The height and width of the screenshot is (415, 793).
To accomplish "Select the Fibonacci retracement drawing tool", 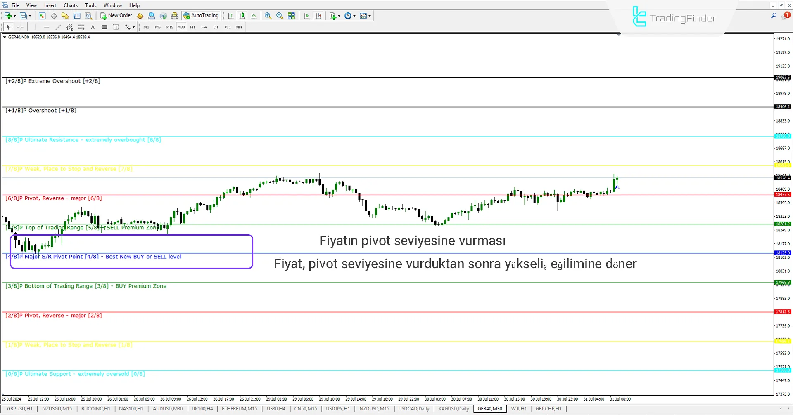I will (x=81, y=27).
